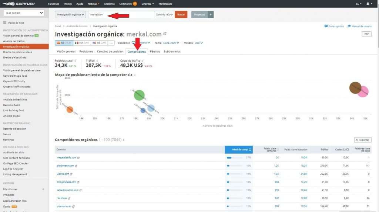Open merkal.com external link icon in title
The width and height of the screenshot is (379, 212).
165,34
